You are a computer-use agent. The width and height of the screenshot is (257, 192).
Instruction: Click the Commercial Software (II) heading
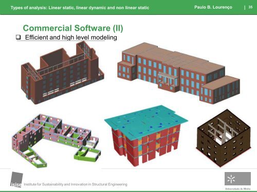pyautogui.click(x=73, y=28)
